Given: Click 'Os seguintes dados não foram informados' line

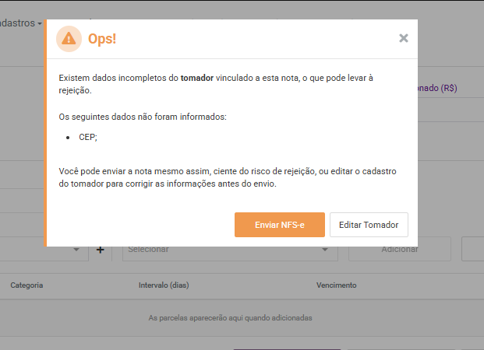Looking at the screenshot, I should click(x=143, y=117).
